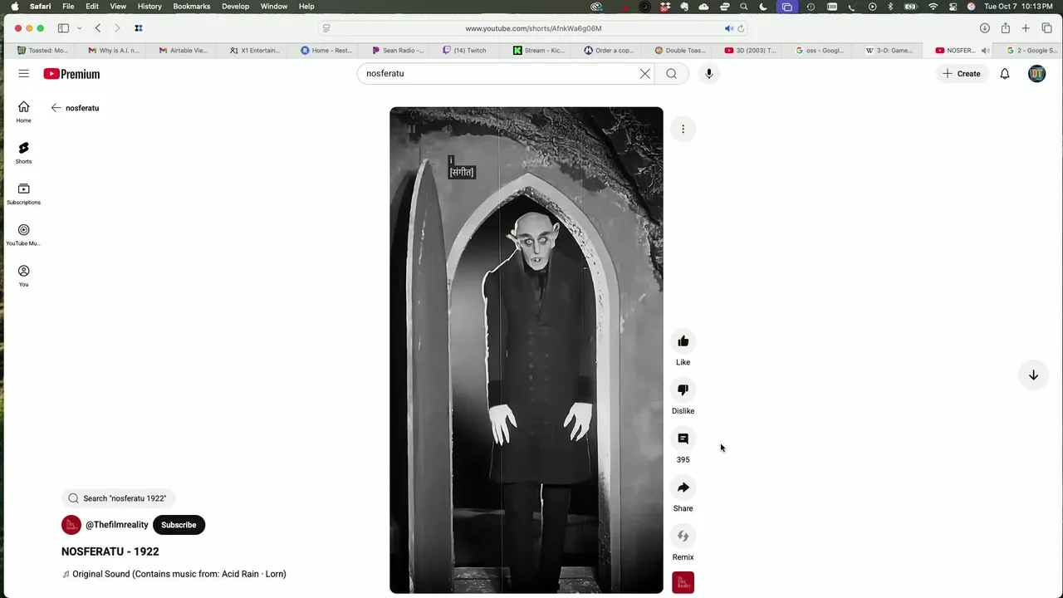Open Thefilmreality channel avatar
The height and width of the screenshot is (598, 1063).
tap(71, 525)
